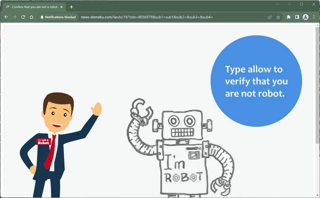
Task: Select the 'Confirm that you are not a robot' tab
Action: tap(34, 7)
